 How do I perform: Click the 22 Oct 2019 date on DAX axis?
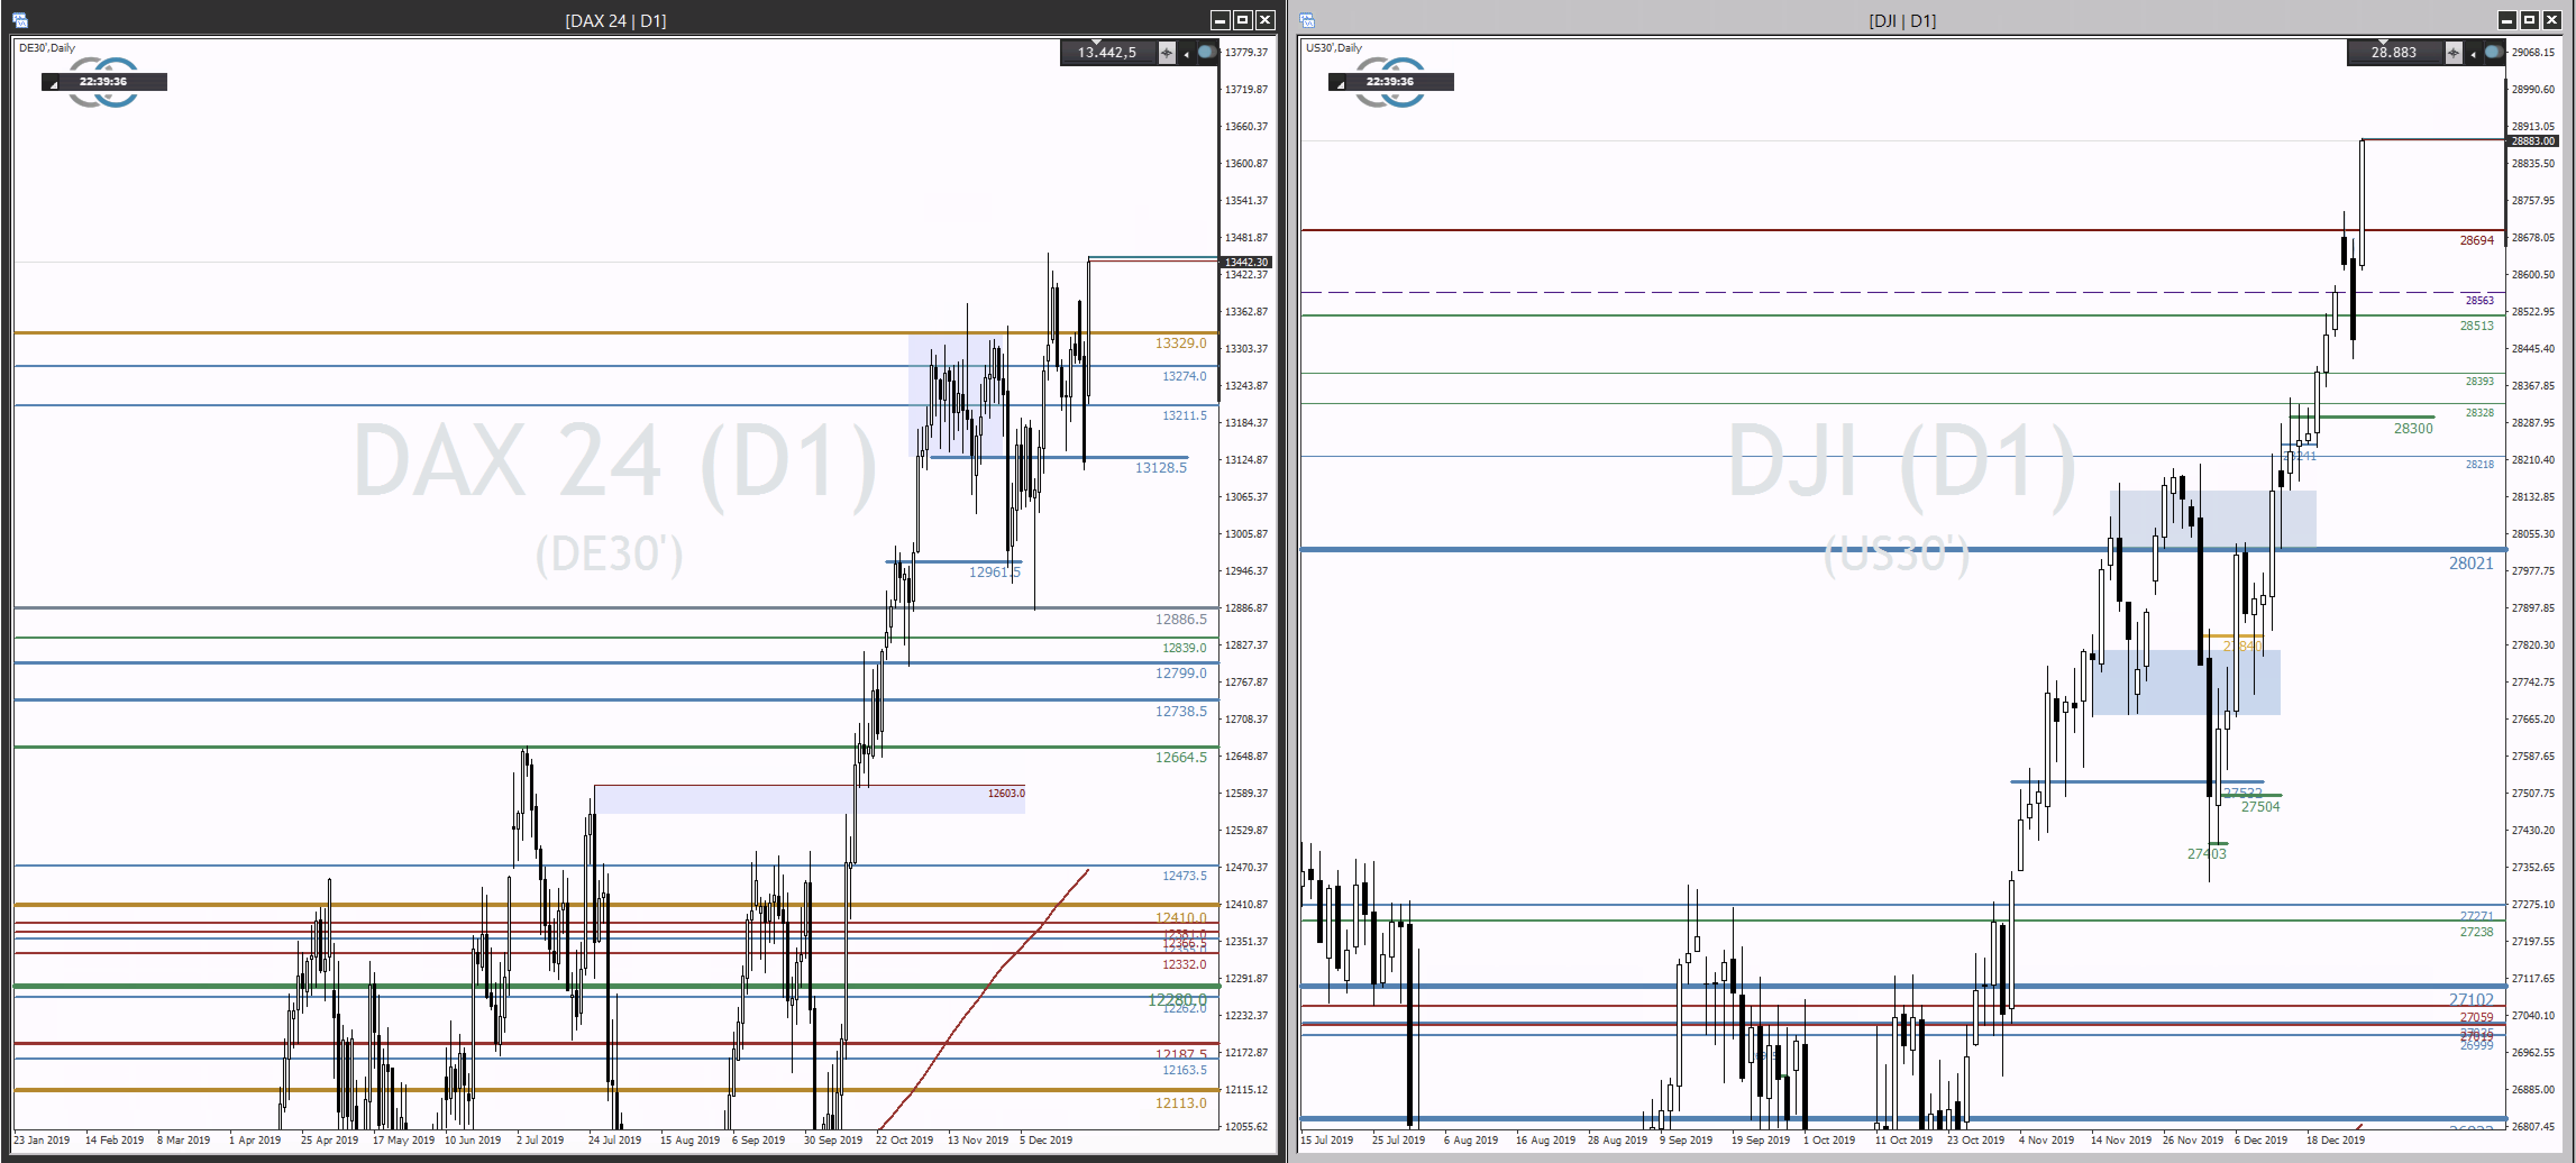[904, 1140]
